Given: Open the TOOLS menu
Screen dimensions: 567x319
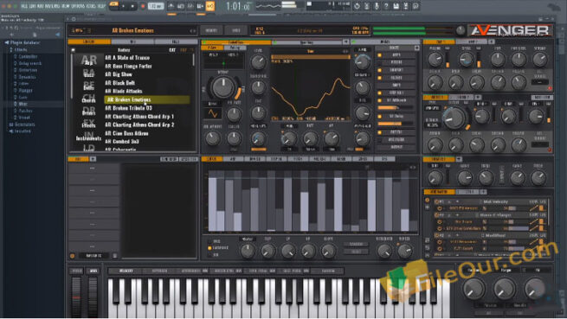Looking at the screenshot, I should coord(92,6).
